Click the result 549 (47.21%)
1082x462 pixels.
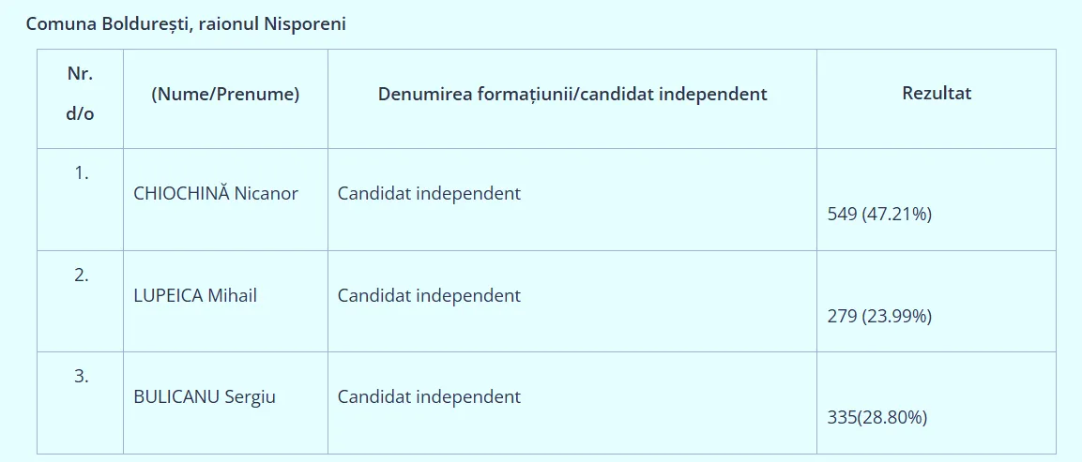click(879, 215)
